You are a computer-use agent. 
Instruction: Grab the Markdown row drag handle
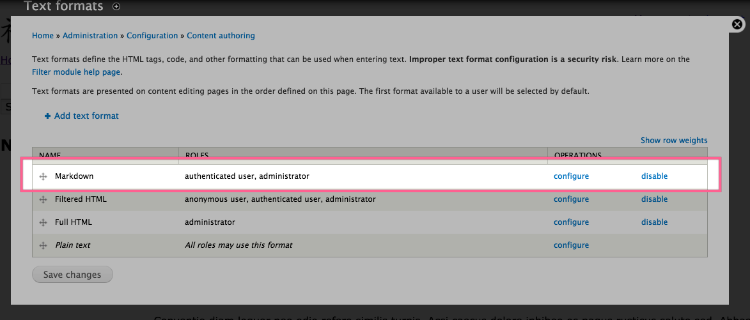pyautogui.click(x=43, y=176)
